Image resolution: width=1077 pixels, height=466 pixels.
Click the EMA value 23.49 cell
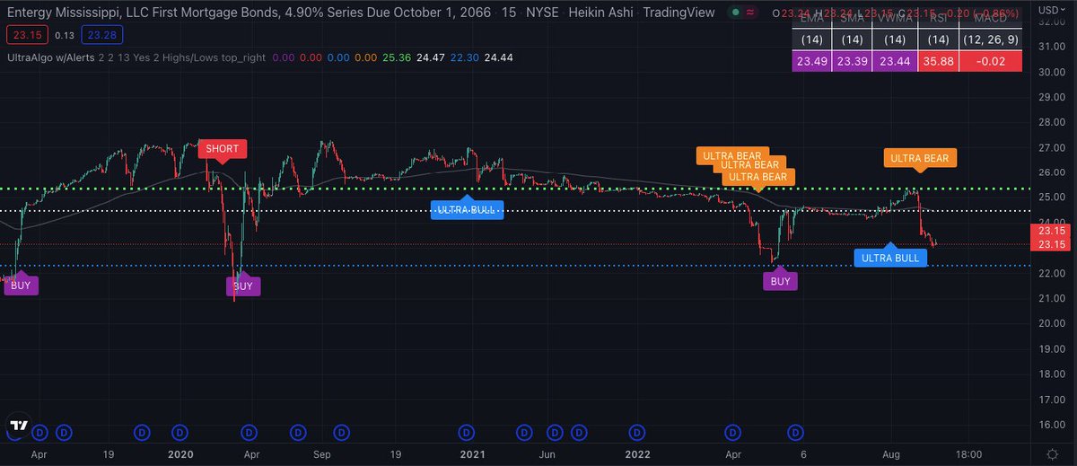tap(812, 61)
